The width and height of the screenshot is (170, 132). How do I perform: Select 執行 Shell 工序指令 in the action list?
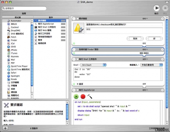[50, 27]
